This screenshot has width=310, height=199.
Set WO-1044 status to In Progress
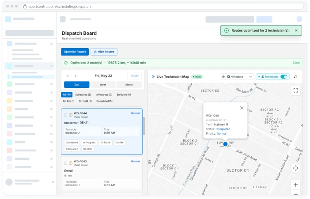click(89, 143)
